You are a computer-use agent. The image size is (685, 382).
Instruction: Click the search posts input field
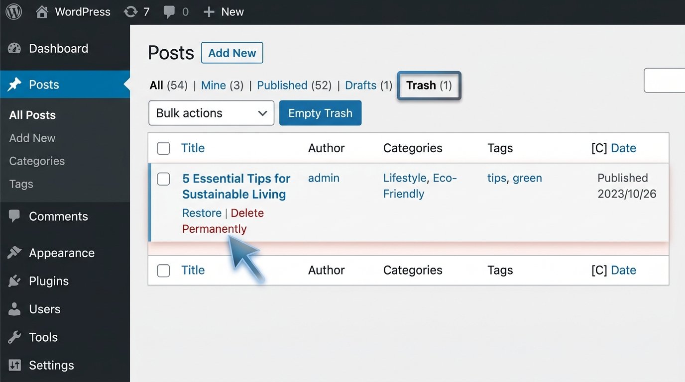[665, 81]
